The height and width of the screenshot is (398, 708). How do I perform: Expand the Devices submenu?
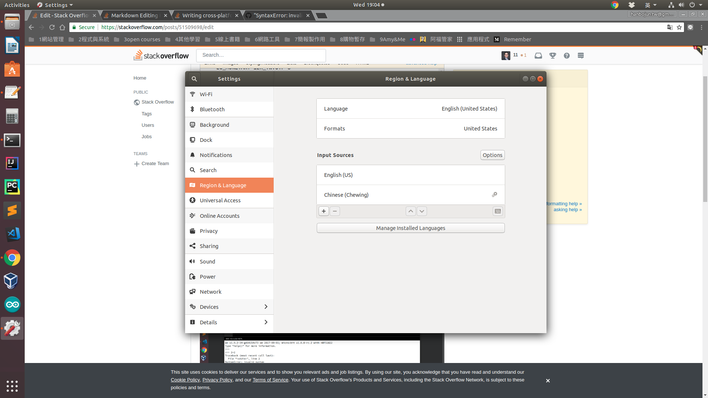(229, 307)
